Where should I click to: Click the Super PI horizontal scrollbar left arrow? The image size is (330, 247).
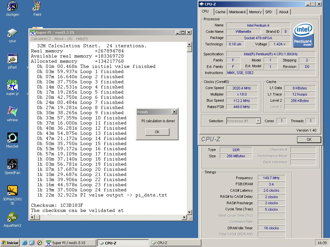(32, 217)
